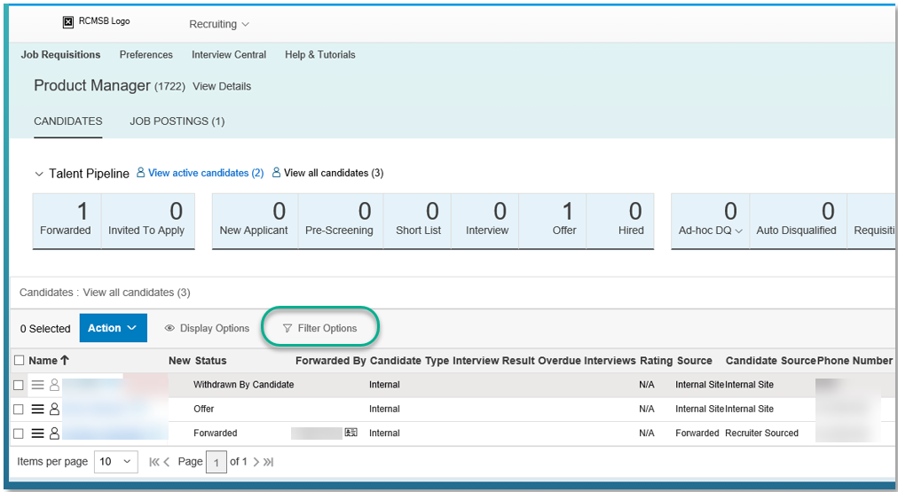Open Interview Central menu item

[x=229, y=55]
